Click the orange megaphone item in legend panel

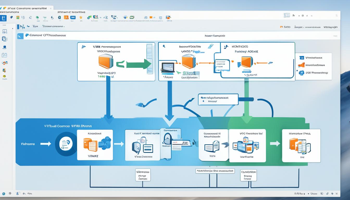click(311, 65)
